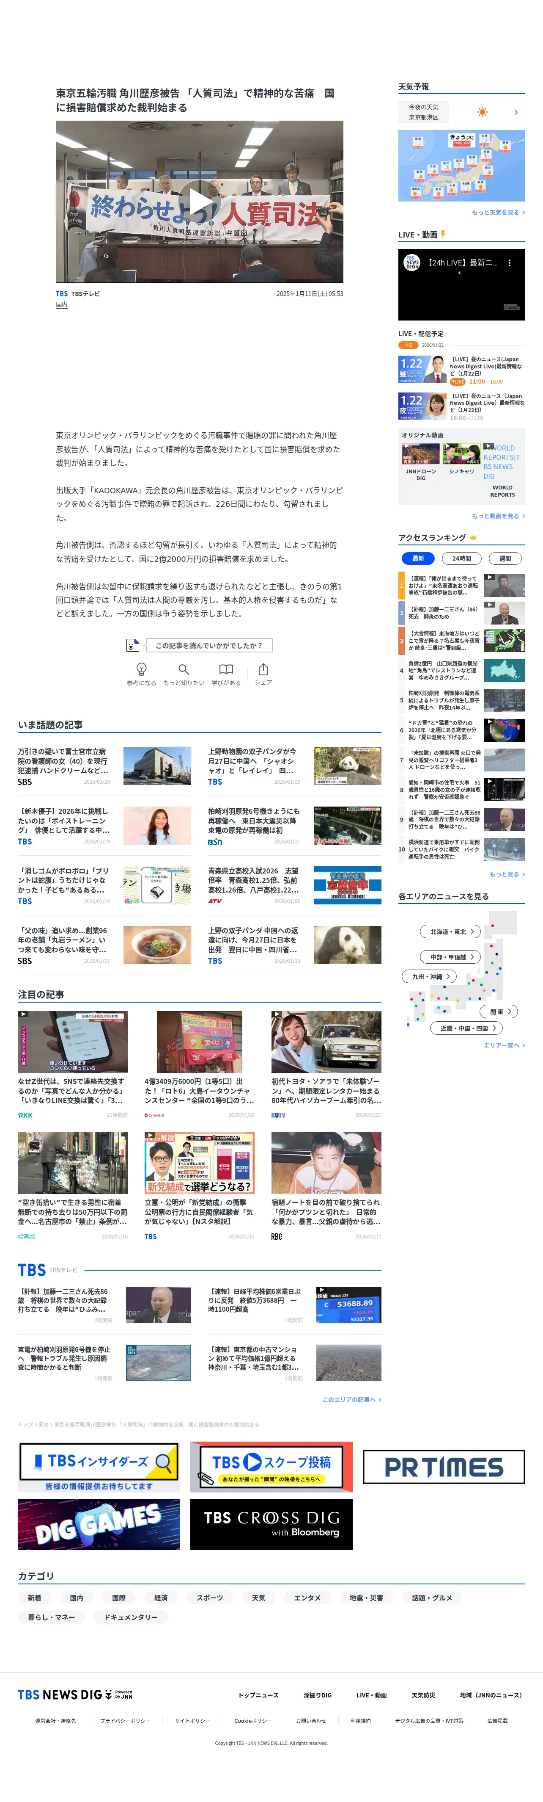This screenshot has width=543, height=1802.
Task: Open JNNドローンDIG original video
Action: 421,462
